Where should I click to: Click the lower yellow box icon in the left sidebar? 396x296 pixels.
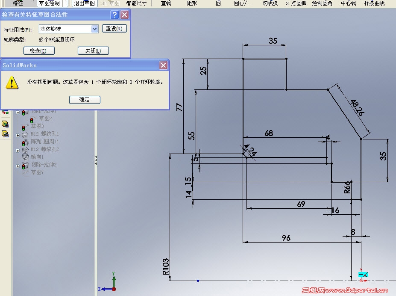click(5, 134)
